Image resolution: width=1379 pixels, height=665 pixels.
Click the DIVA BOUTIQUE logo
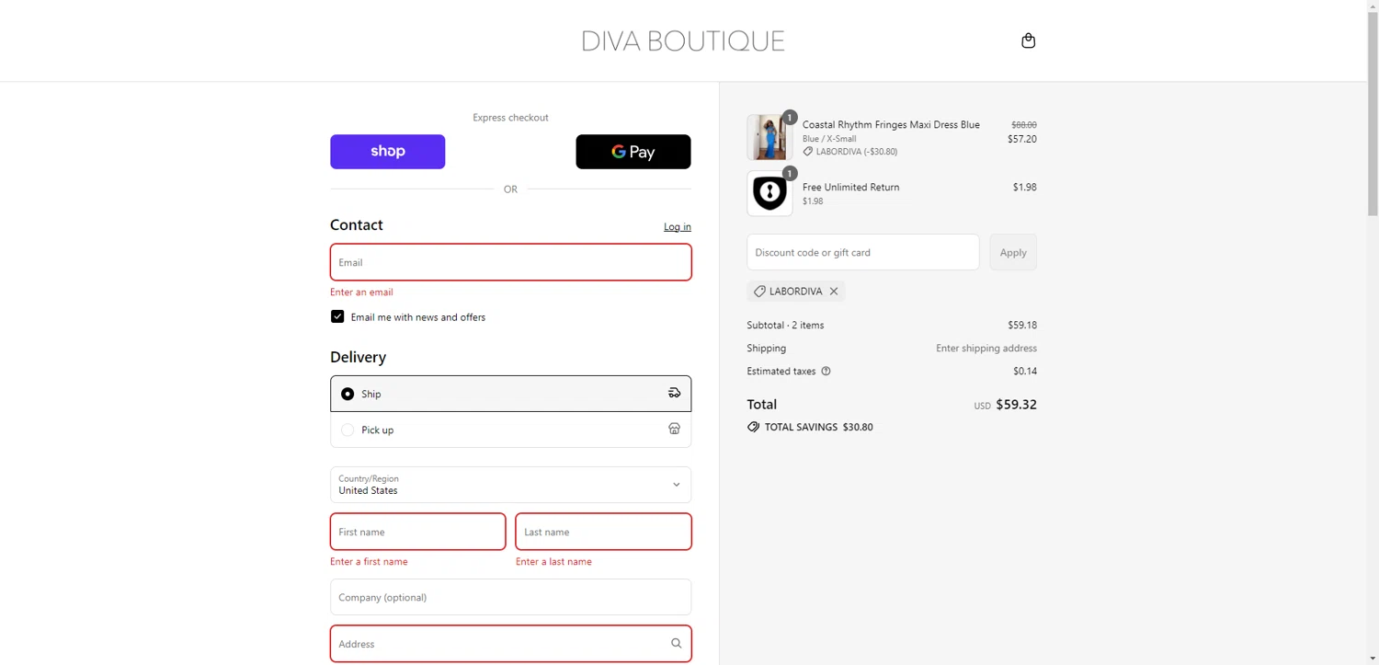(x=683, y=40)
